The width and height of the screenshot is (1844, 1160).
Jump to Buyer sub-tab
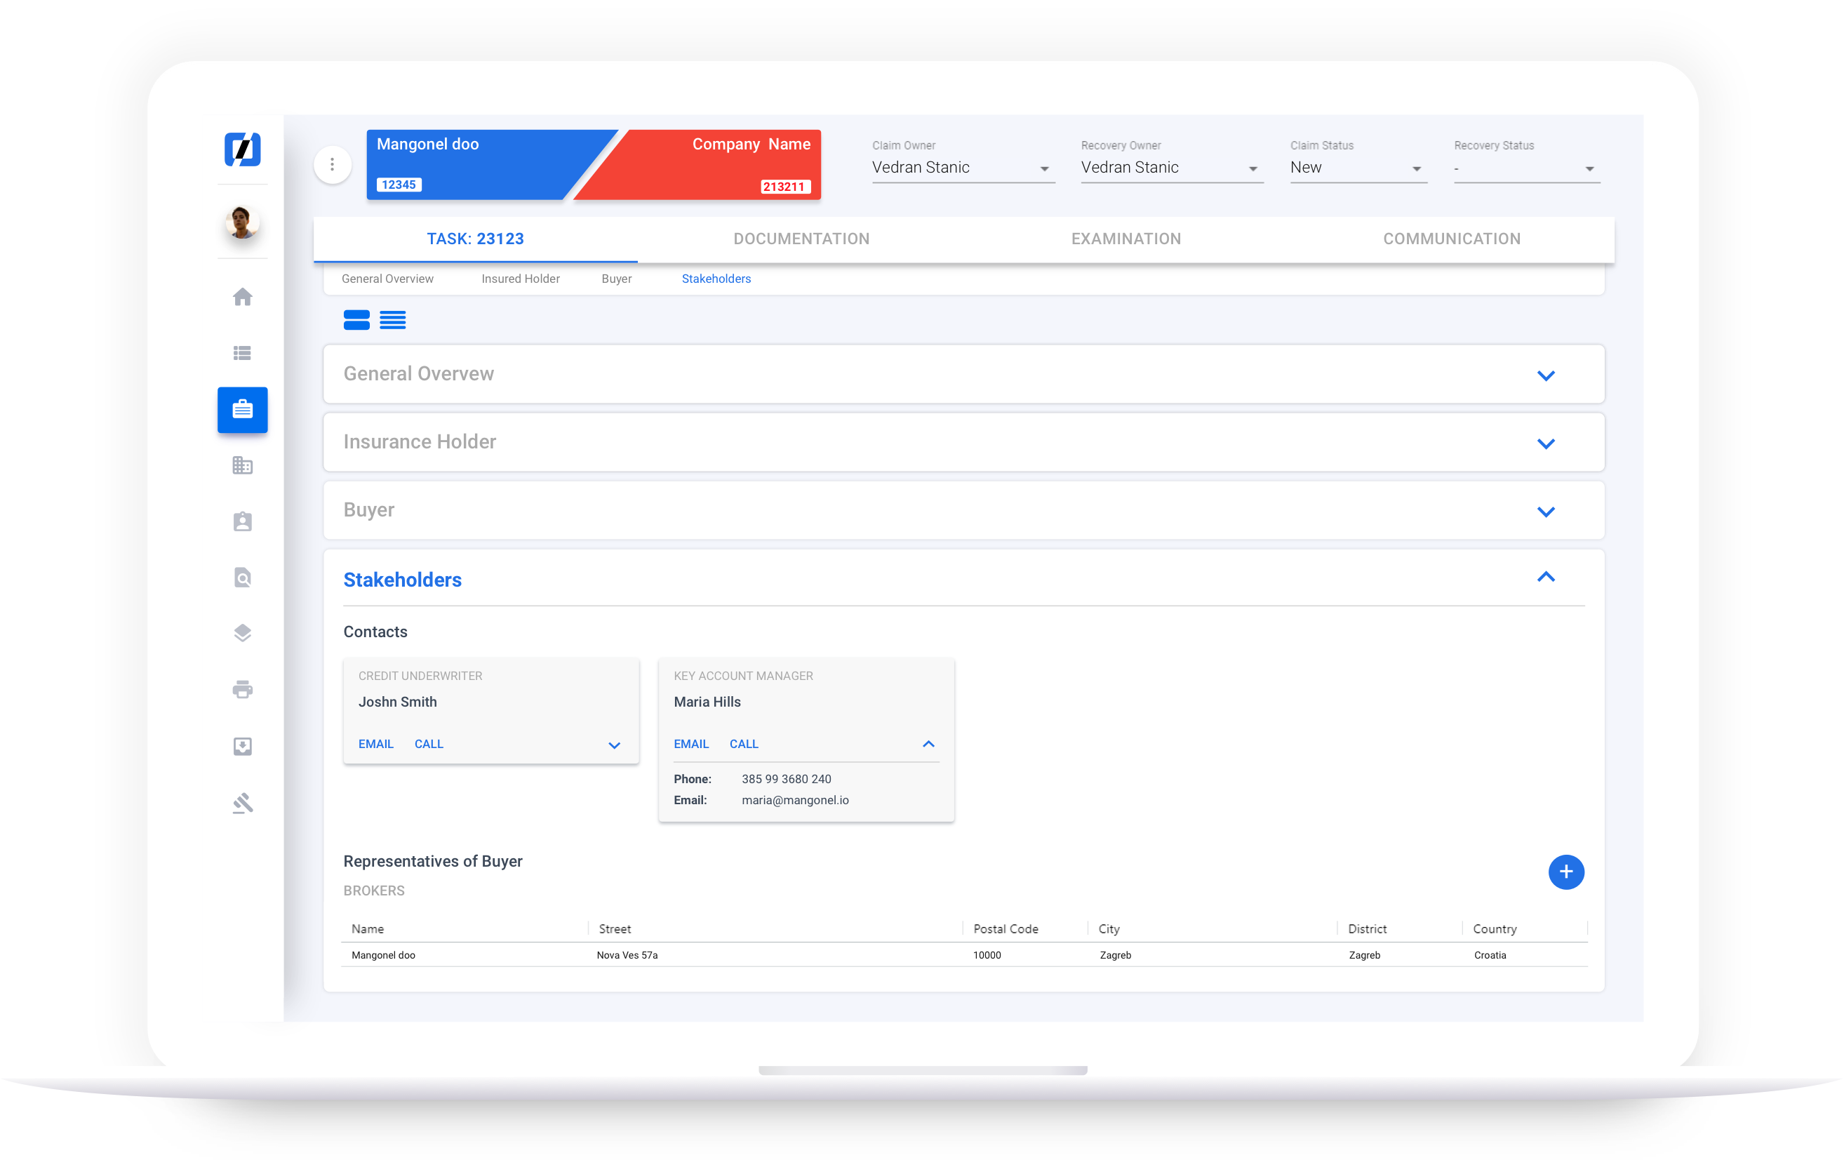point(617,279)
